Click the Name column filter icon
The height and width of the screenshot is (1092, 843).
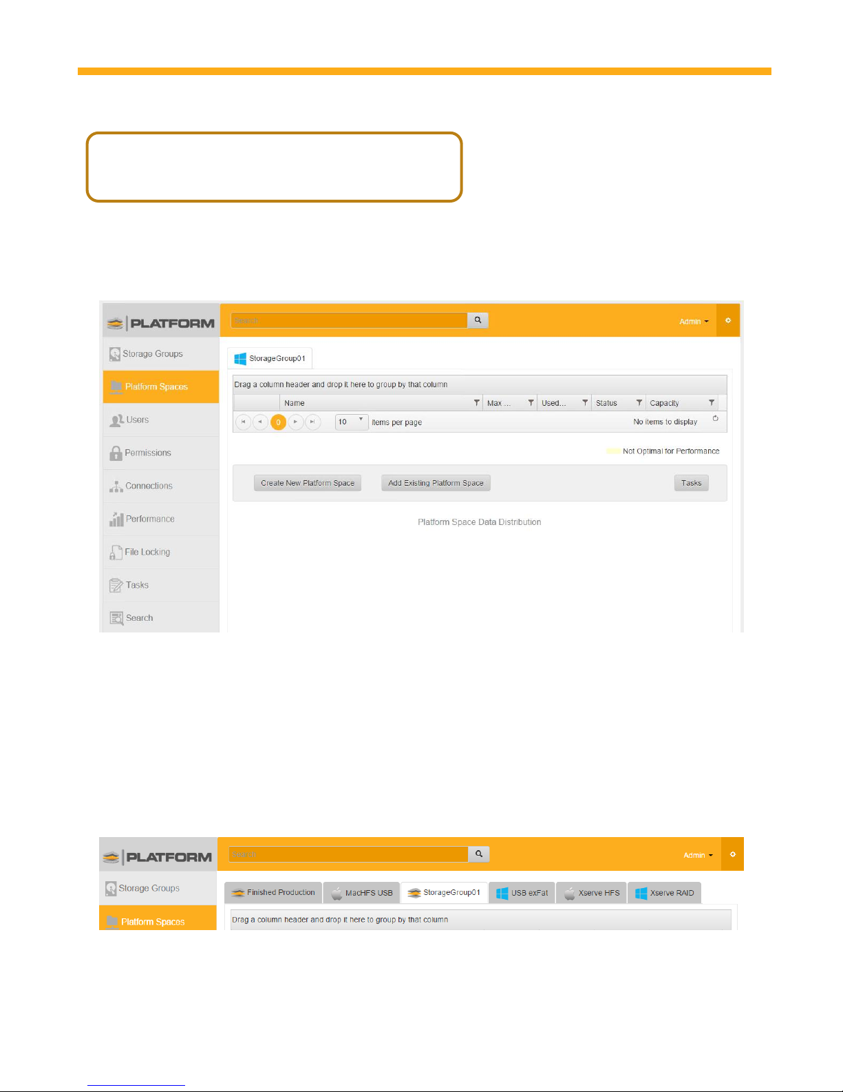point(476,403)
